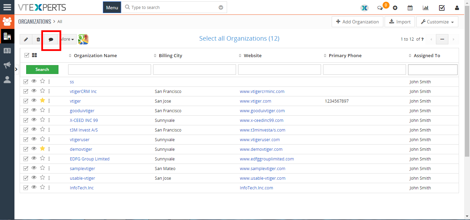Click the Organization Name filter field
This screenshot has height=220, width=470.
pos(109,70)
